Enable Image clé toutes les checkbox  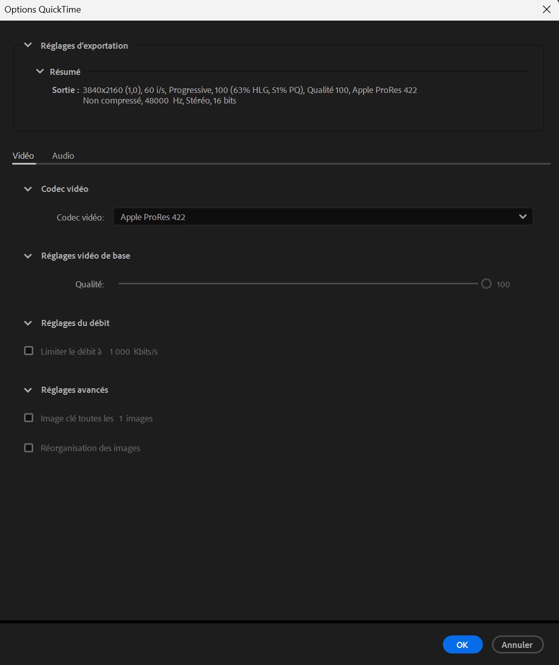(x=29, y=418)
